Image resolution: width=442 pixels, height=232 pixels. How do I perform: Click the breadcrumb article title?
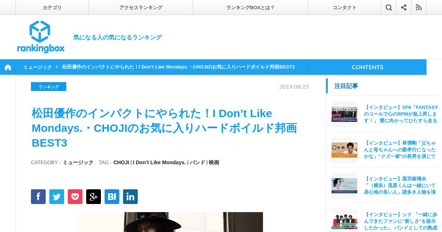[x=178, y=67]
